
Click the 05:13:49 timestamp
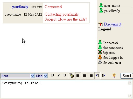(x=36, y=7)
